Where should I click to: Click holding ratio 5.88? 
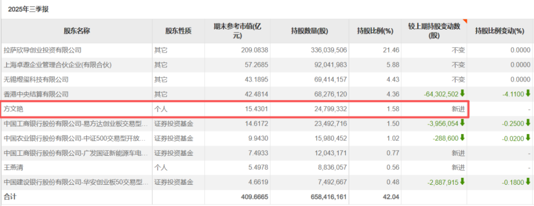click(394, 65)
